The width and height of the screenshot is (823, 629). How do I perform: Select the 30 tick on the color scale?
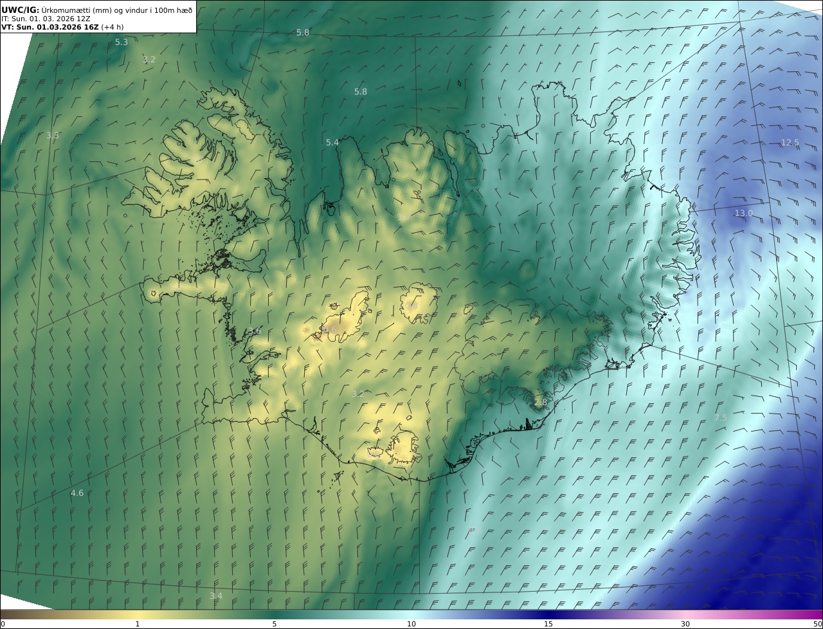pos(685,624)
